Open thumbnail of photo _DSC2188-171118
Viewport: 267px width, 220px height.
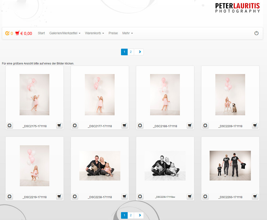165,95
